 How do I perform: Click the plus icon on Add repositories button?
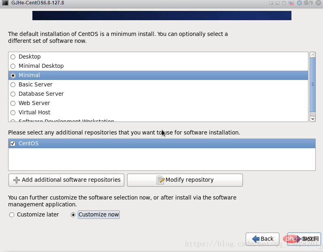(x=17, y=180)
